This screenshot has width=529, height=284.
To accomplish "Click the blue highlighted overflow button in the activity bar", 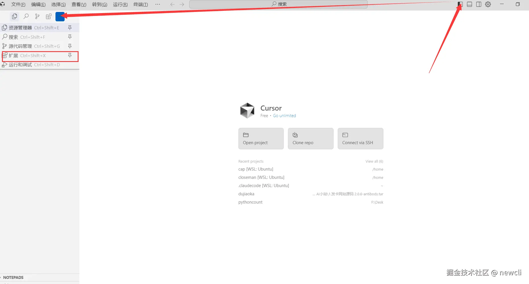I will (x=60, y=16).
